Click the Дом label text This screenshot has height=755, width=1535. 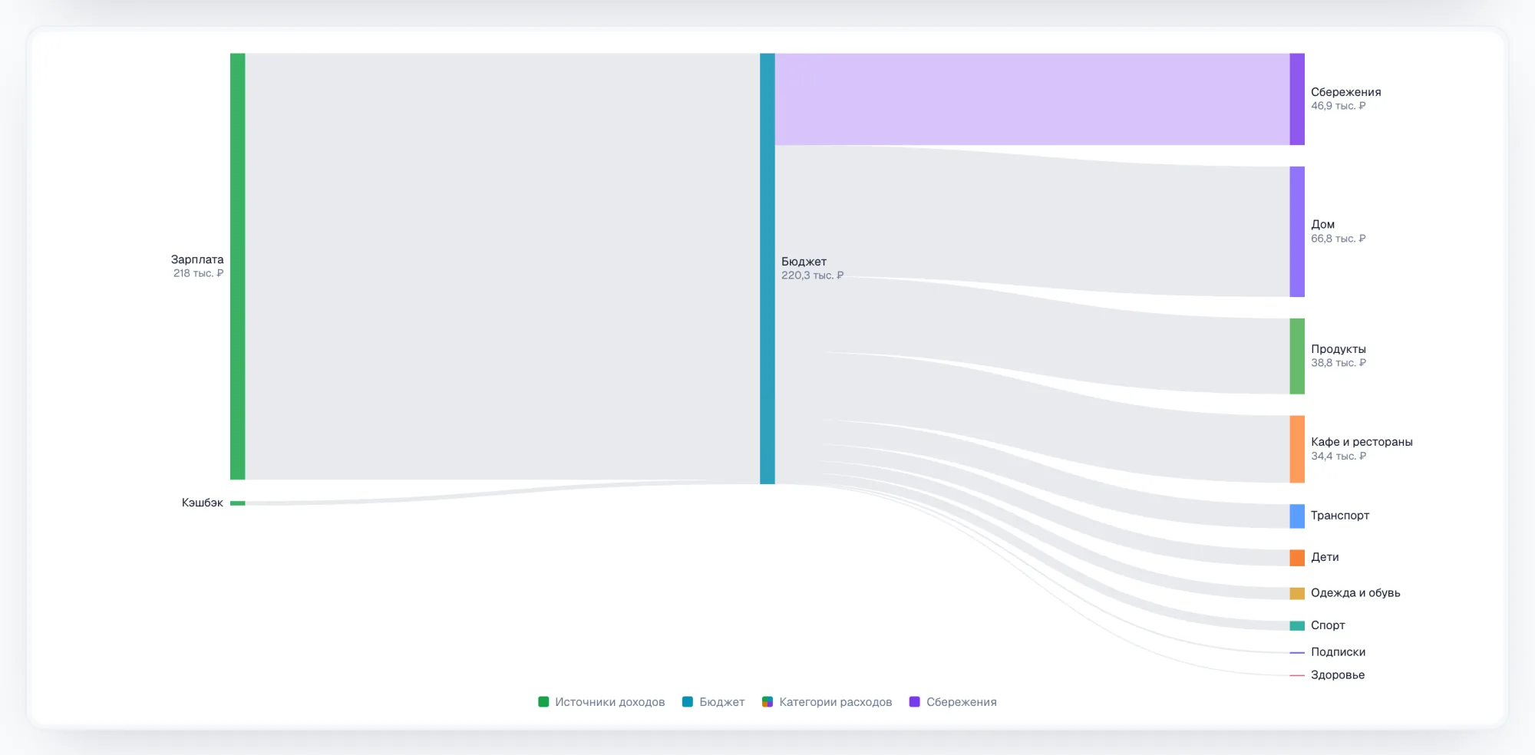1322,225
